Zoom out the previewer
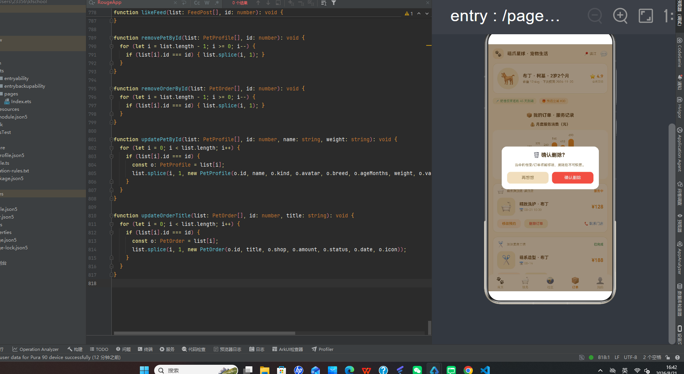The image size is (684, 374). pos(595,16)
